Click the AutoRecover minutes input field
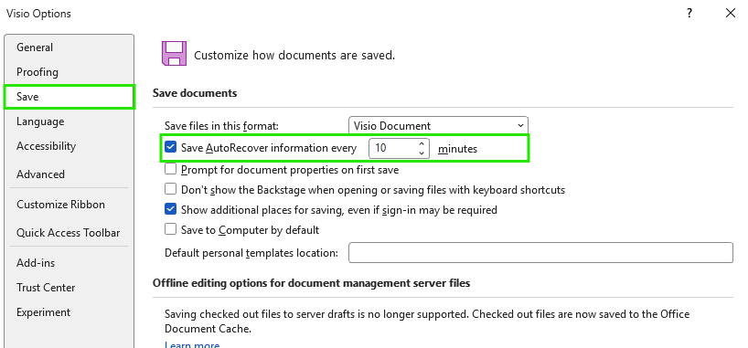 (x=393, y=148)
